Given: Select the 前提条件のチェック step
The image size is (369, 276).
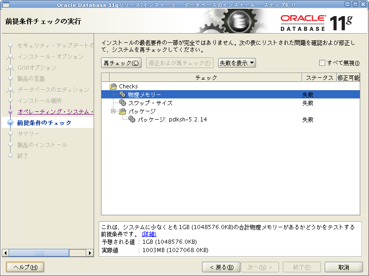Looking at the screenshot, I should 44,122.
